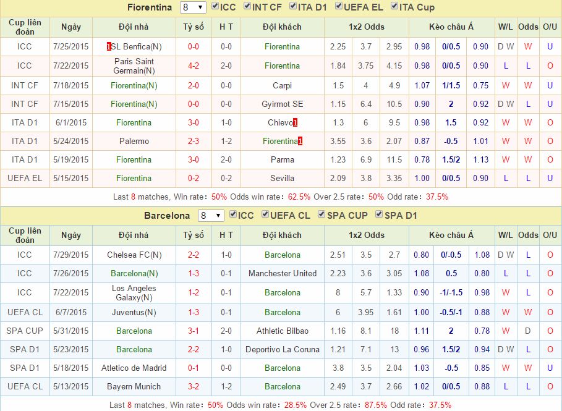Click the 2-2 score for Chelsea match
Screen dimensions: 562x411
click(194, 255)
